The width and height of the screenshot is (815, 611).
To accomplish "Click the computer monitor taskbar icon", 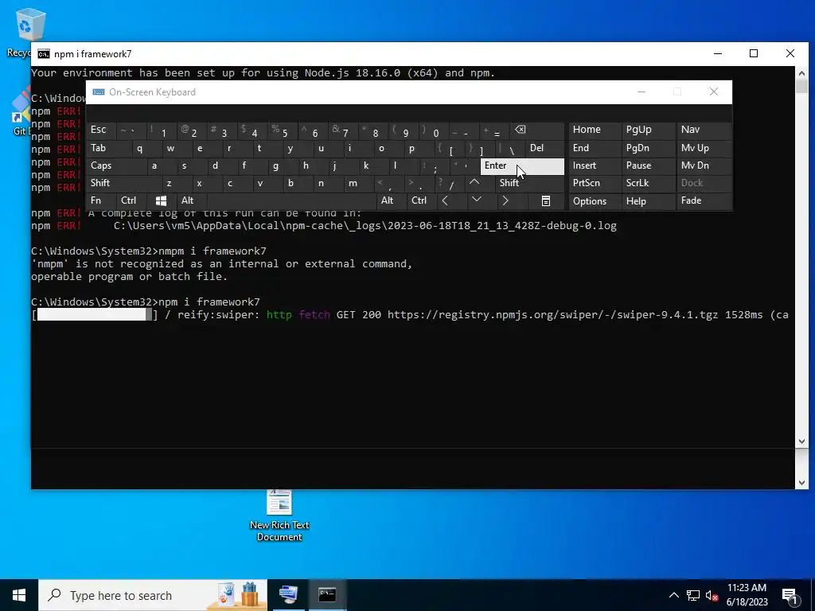I will pyautogui.click(x=288, y=595).
